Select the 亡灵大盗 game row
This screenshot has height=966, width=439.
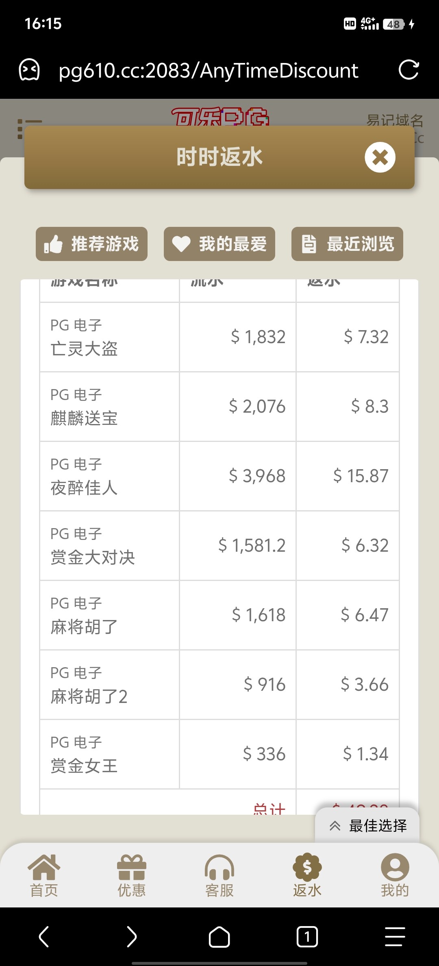point(109,337)
